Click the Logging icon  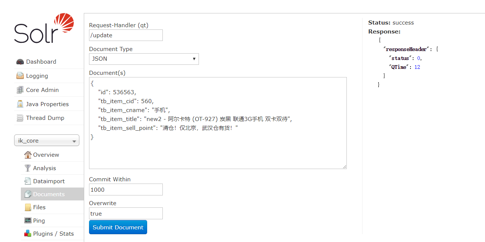(20, 76)
